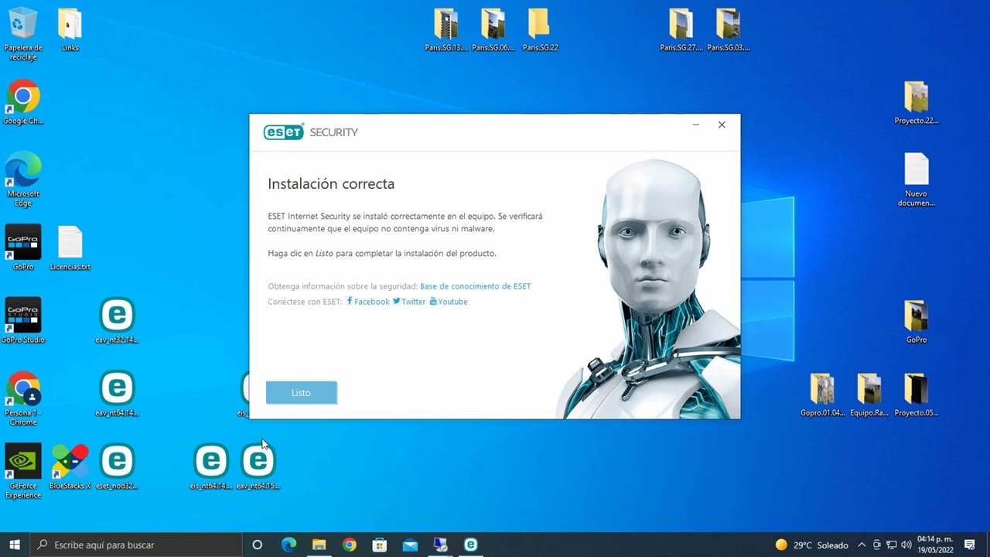Screen dimensions: 990x557
Task: Select the eav_nt64.14 ESET installer icon
Action: click(117, 394)
